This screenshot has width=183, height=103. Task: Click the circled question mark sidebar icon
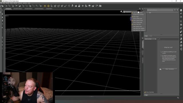pyautogui.click(x=181, y=17)
